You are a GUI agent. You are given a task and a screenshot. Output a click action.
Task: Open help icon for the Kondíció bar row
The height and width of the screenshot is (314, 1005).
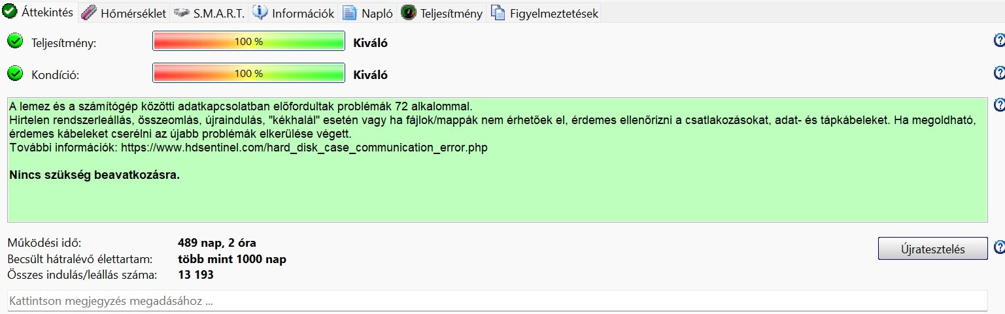998,72
